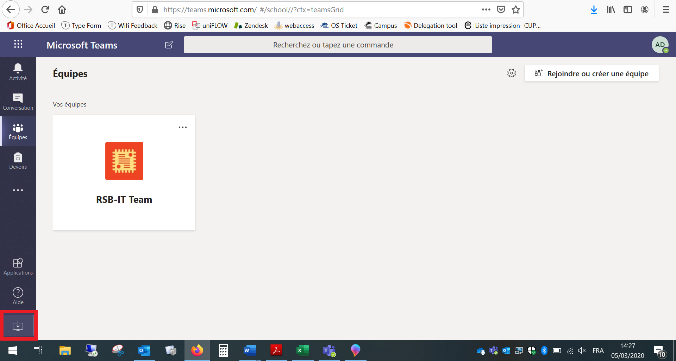
Task: Open page actions ellipsis in address bar
Action: (x=486, y=9)
